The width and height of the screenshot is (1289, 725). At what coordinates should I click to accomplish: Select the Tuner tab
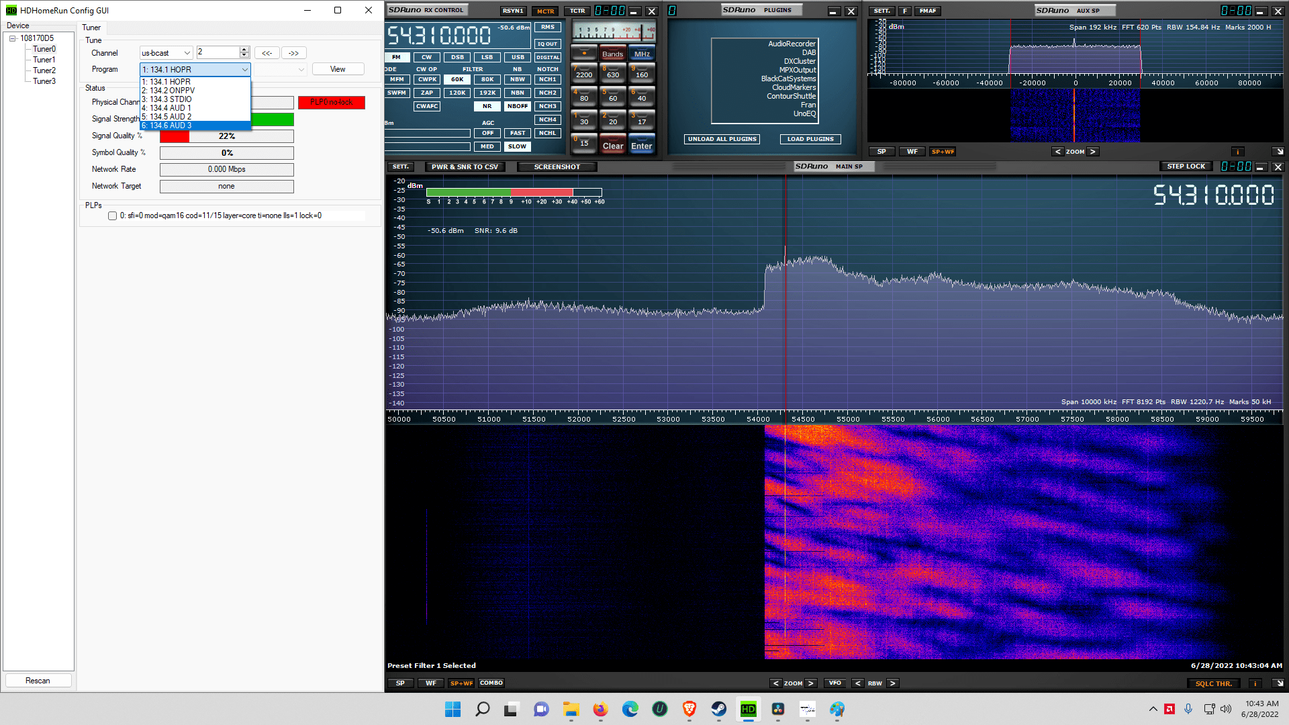(91, 28)
